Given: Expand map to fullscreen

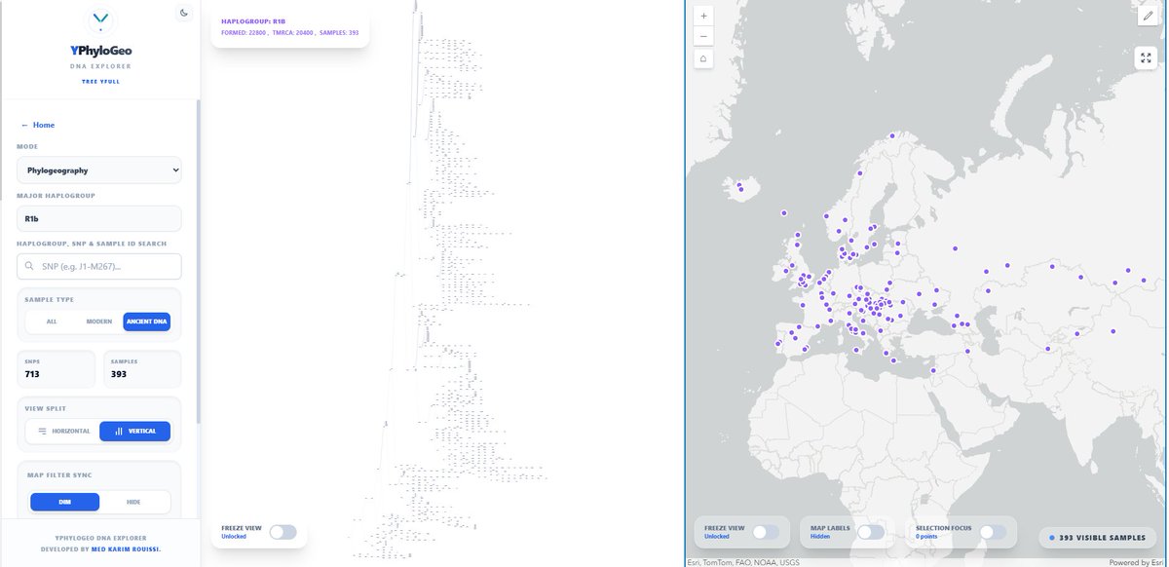Looking at the screenshot, I should click(x=1146, y=57).
